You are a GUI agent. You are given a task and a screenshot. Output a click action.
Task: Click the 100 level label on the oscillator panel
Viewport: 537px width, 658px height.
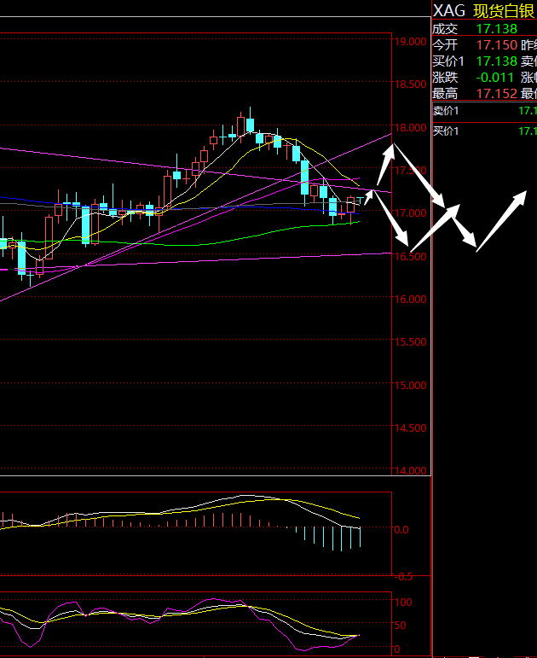(x=403, y=603)
